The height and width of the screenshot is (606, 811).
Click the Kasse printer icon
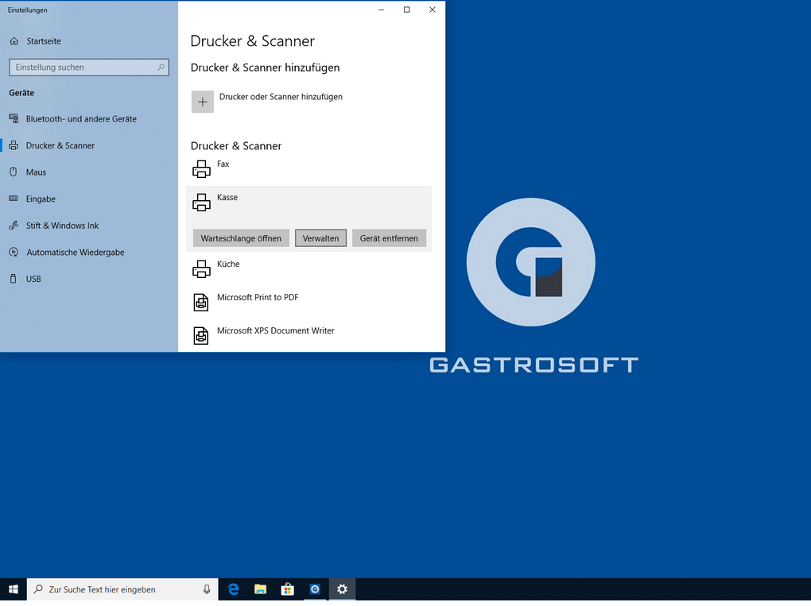201,203
